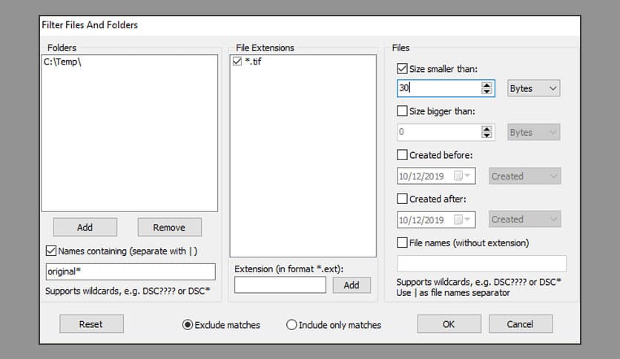
Task: Select the C:\Temp\ folder entry
Action: 62,62
